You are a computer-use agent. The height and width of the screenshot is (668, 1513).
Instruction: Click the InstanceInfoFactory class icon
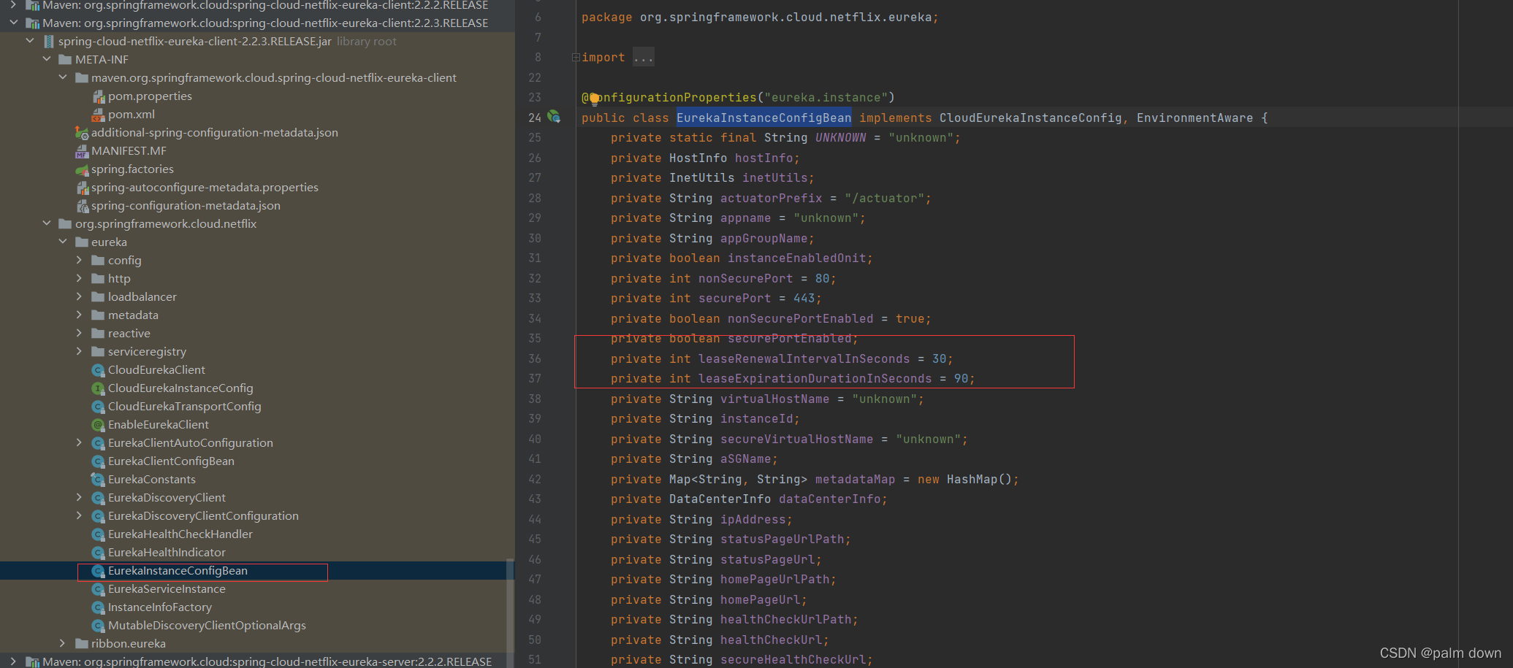pos(98,607)
